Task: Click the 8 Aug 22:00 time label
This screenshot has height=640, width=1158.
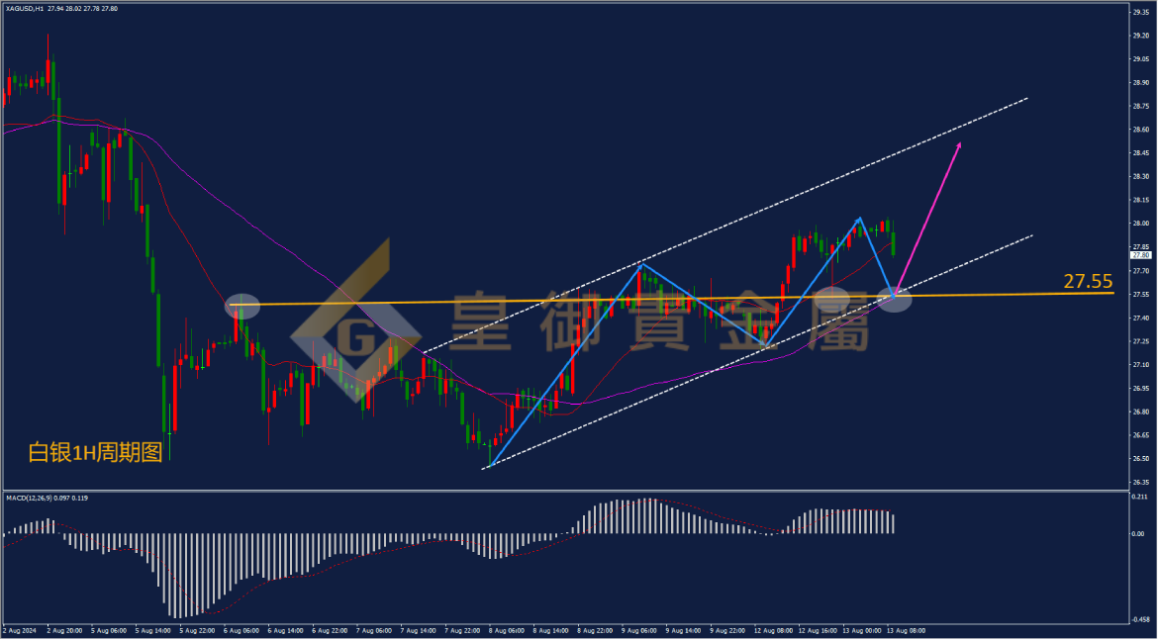Action: point(597,631)
